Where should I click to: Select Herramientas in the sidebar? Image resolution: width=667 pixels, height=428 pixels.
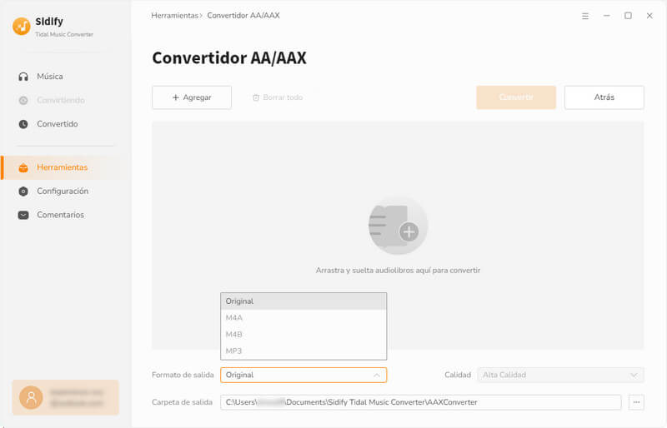tap(62, 167)
